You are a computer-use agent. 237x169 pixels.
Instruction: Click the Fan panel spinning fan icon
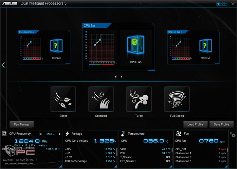[x=179, y=134]
